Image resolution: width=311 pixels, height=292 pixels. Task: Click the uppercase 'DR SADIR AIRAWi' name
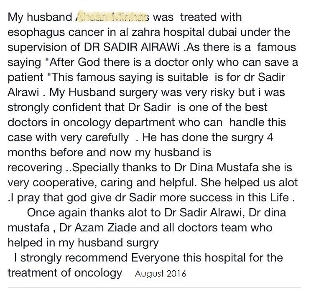132,47
